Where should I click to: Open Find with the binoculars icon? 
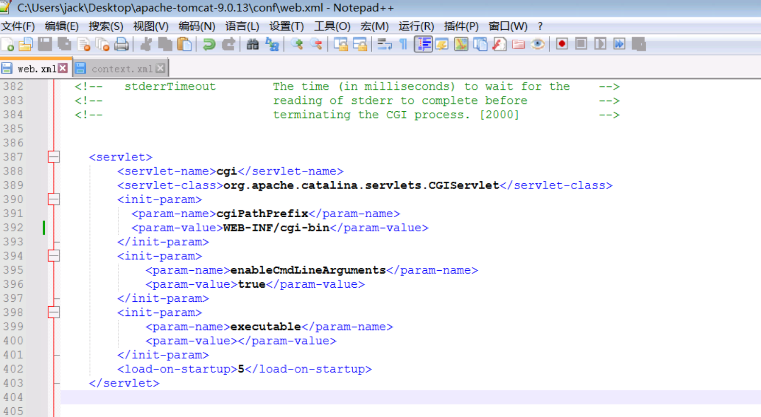252,44
